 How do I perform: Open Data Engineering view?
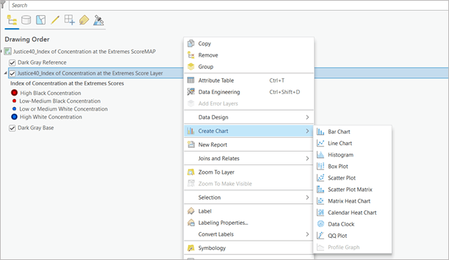(x=249, y=92)
